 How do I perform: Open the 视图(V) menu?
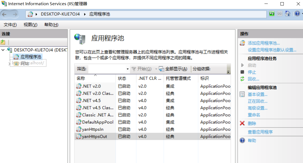coord(30,25)
